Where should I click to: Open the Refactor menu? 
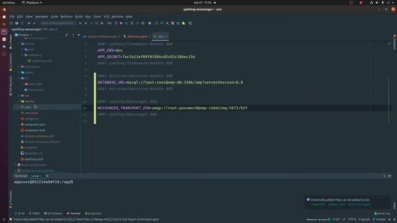pos(66,17)
